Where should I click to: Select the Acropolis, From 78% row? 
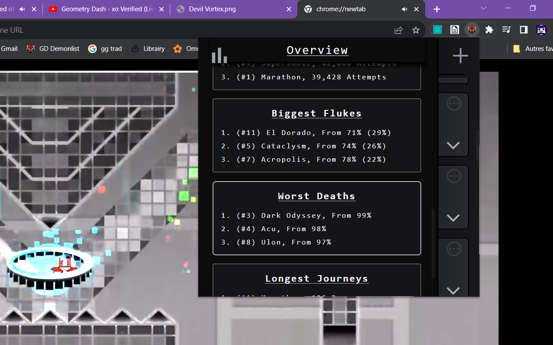(x=304, y=160)
